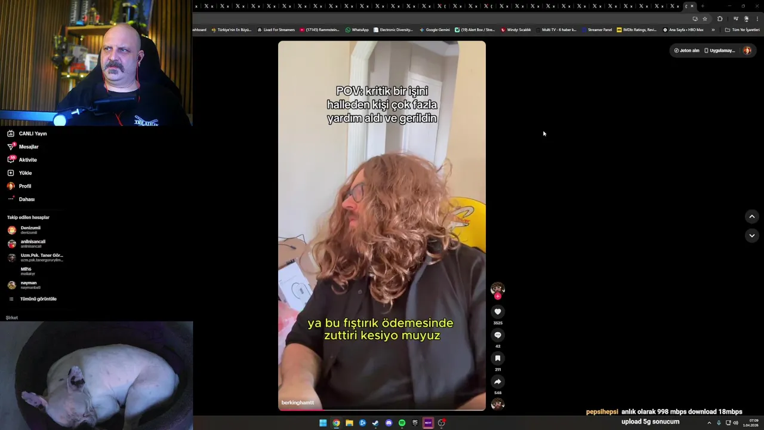
Task: Open Chrome from the taskbar
Action: point(336,423)
